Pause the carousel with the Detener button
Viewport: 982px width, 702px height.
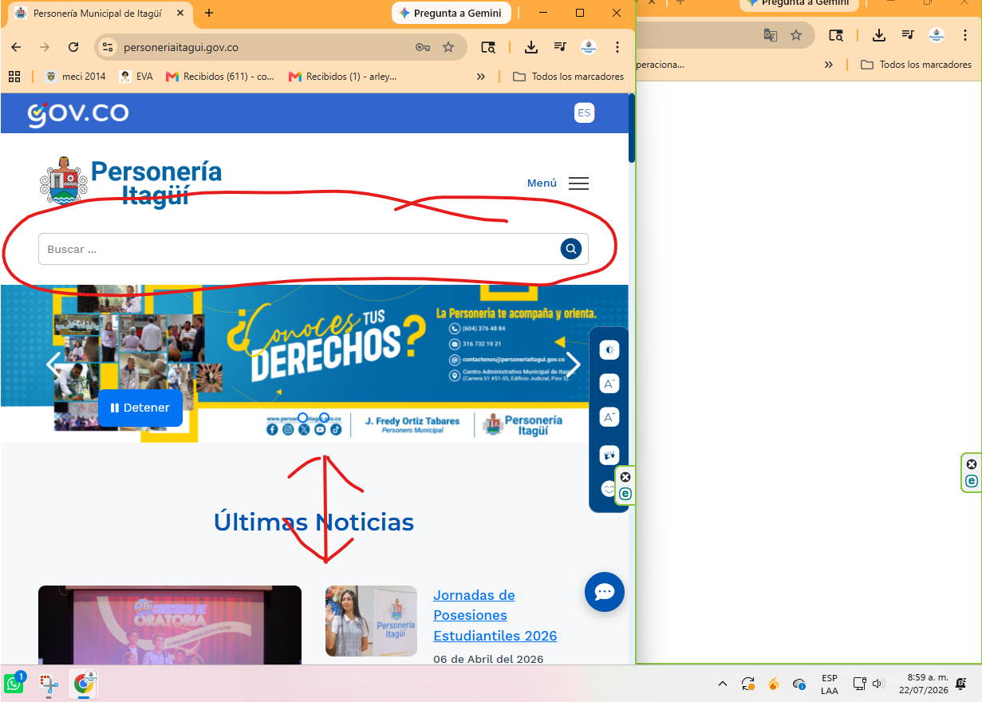tap(140, 408)
